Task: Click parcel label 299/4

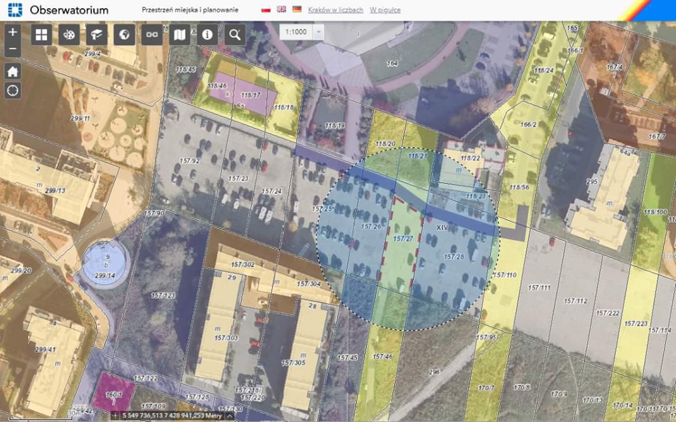Action: [x=92, y=54]
